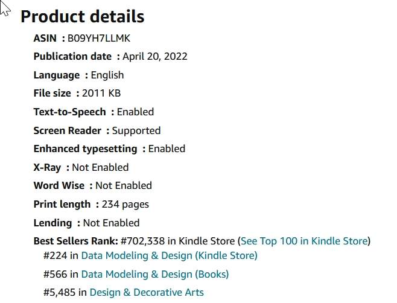This screenshot has width=397, height=303.
Task: Click the ASIN value B09YH7LLMK
Action: (99, 39)
